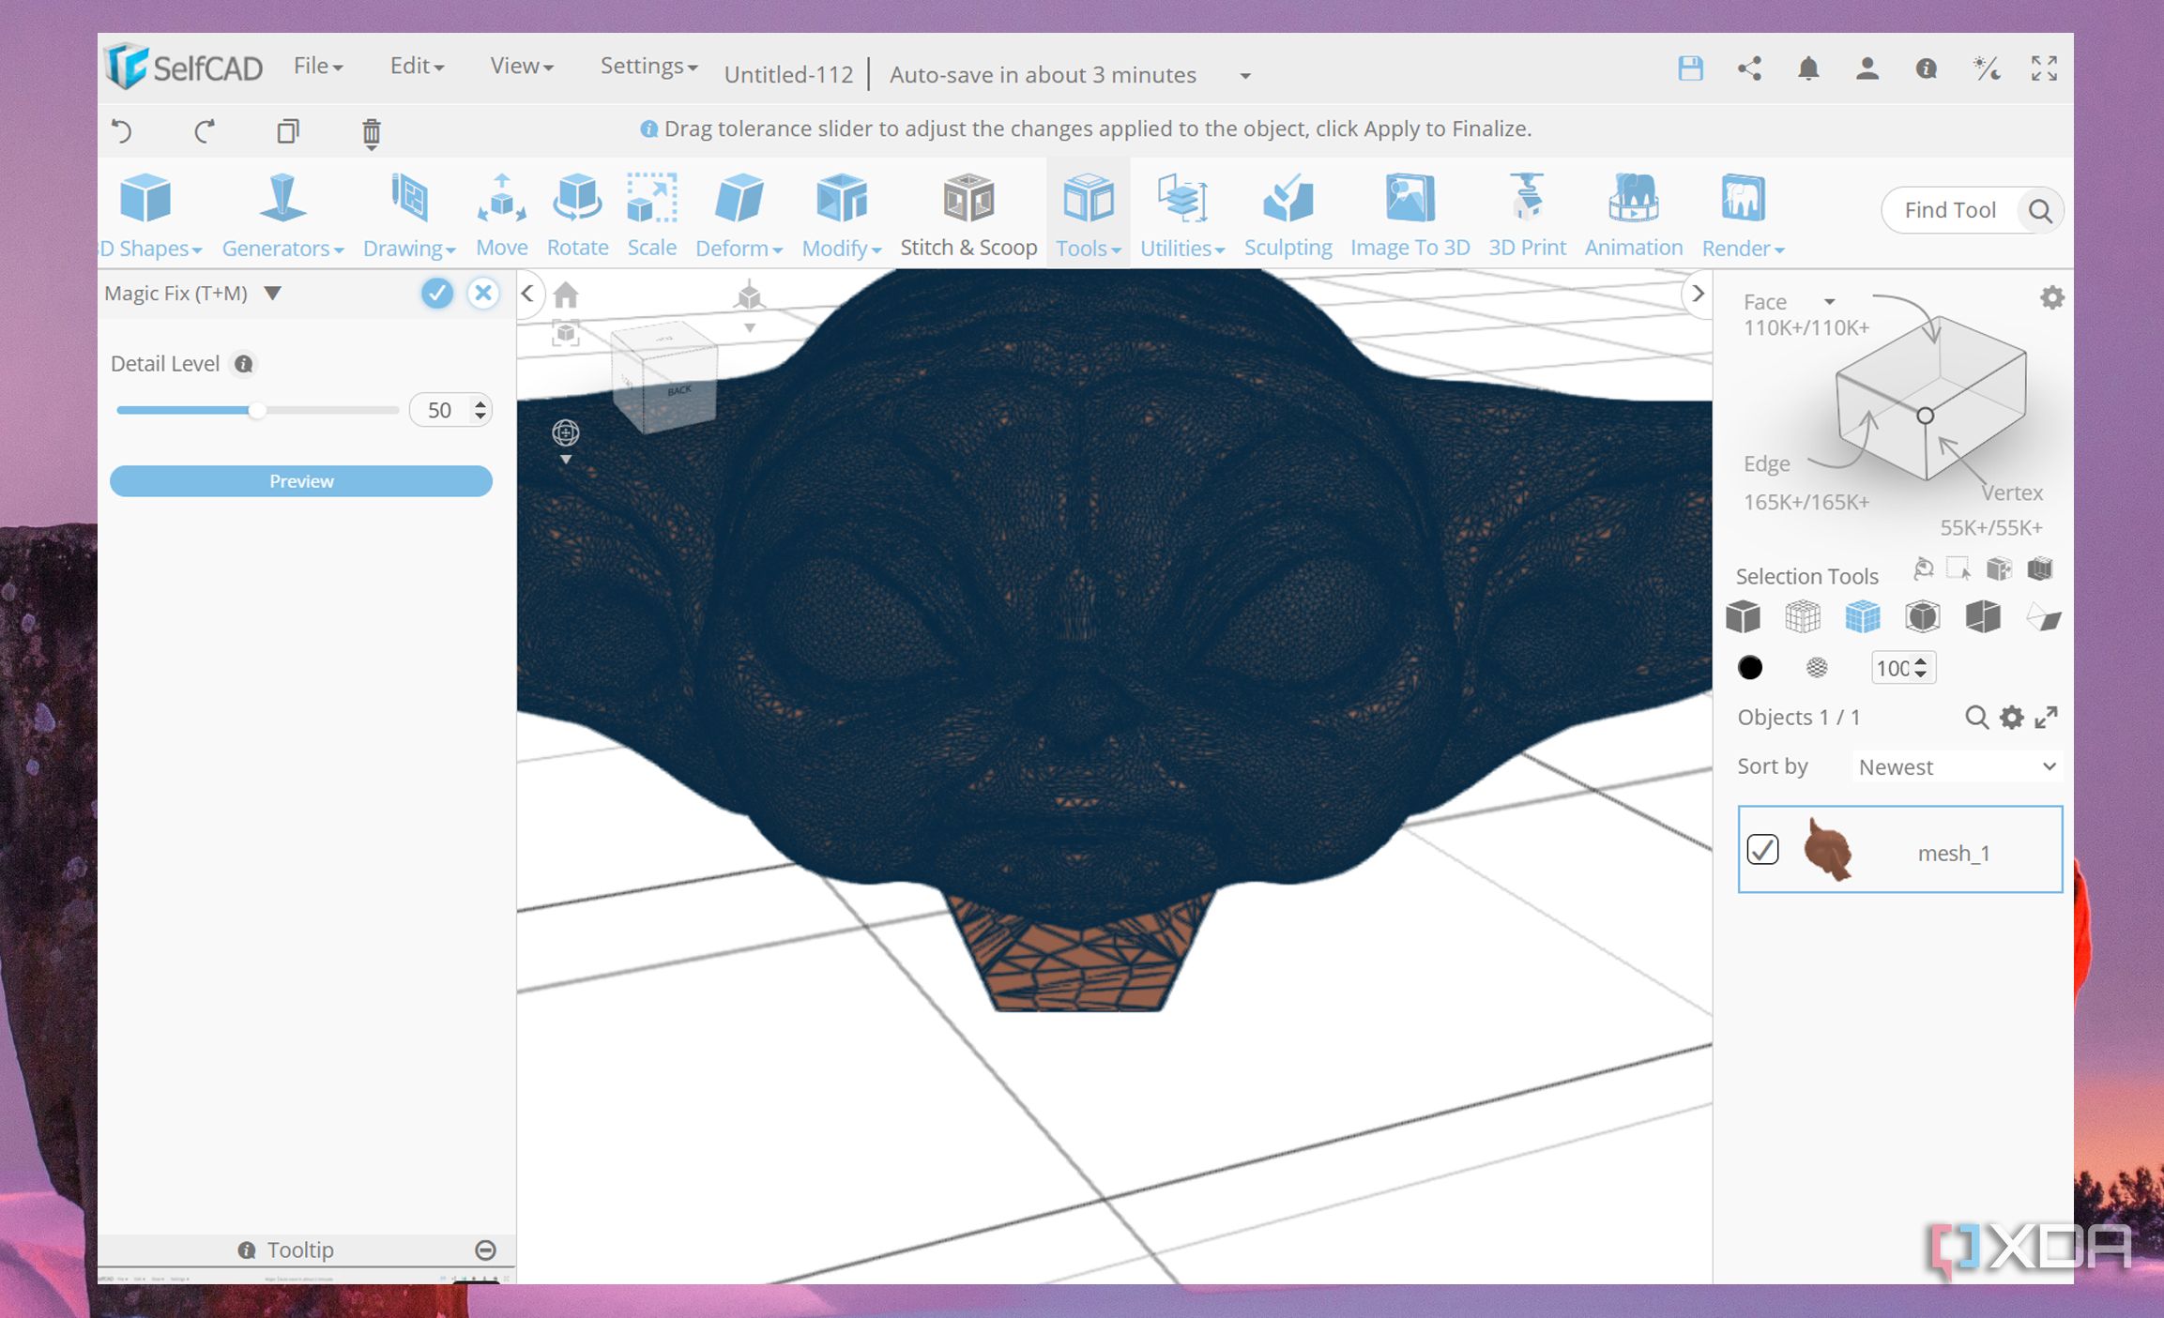This screenshot has height=1318, width=2164.
Task: Click the Detail Level slider handle
Action: coord(256,410)
